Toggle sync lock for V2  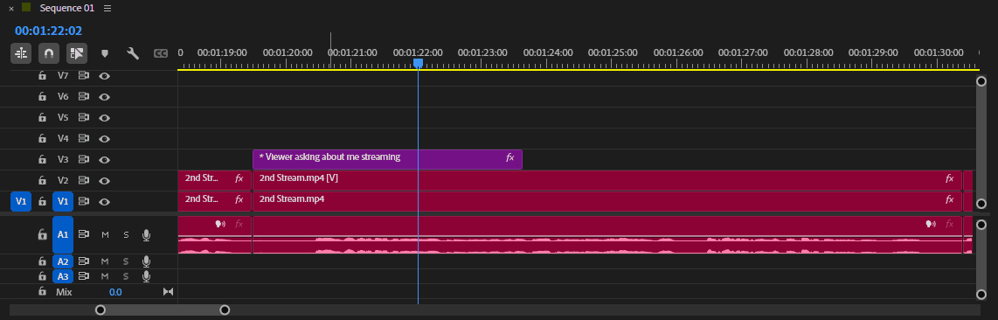tap(83, 181)
